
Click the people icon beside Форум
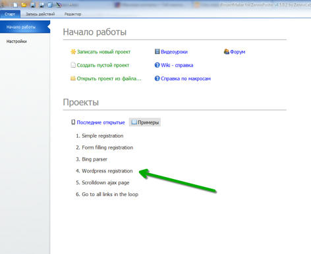[227, 51]
